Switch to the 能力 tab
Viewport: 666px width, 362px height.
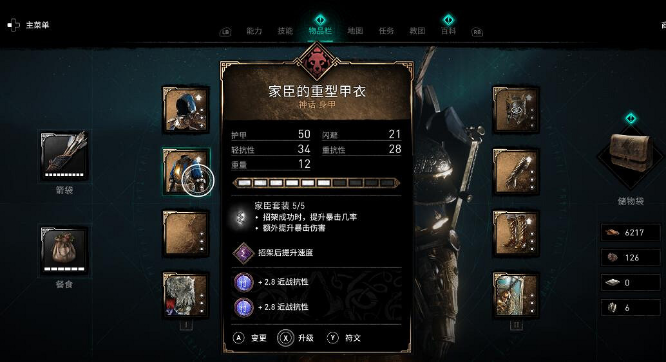pyautogui.click(x=254, y=31)
